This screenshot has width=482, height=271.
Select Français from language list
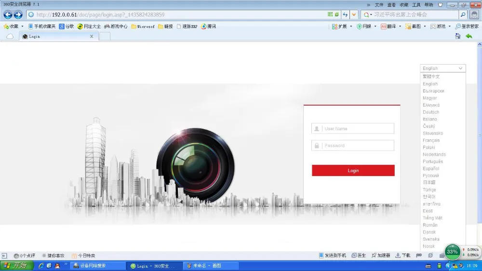point(431,140)
